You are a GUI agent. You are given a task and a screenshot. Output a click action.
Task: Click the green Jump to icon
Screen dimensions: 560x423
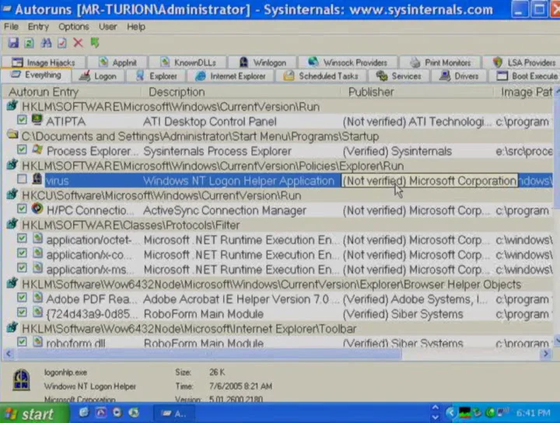point(94,43)
